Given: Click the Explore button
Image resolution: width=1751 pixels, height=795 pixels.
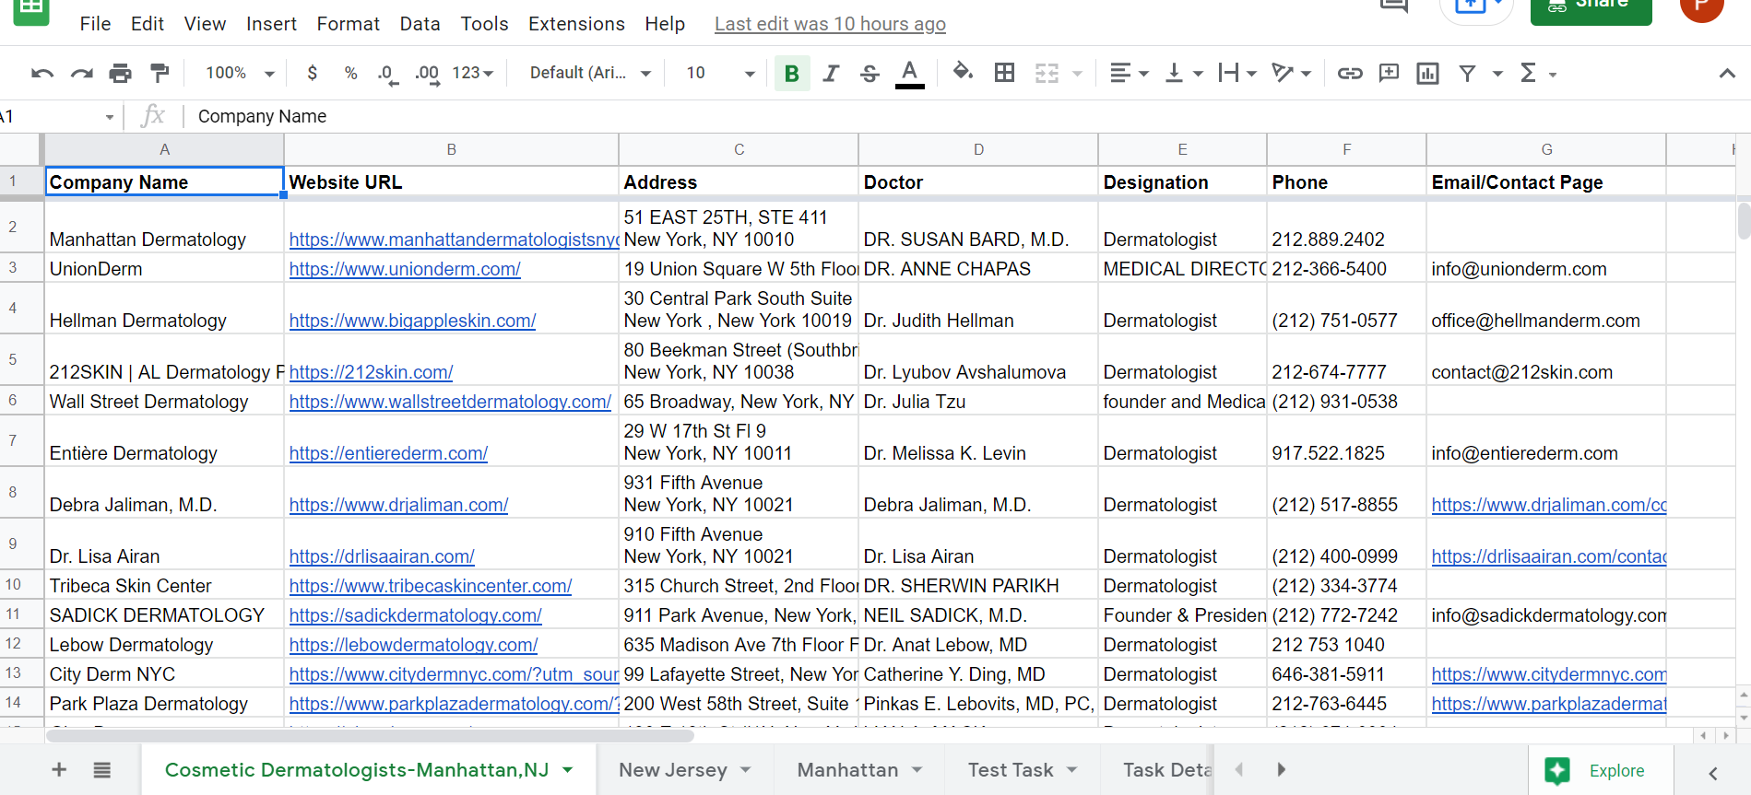Looking at the screenshot, I should (x=1596, y=770).
